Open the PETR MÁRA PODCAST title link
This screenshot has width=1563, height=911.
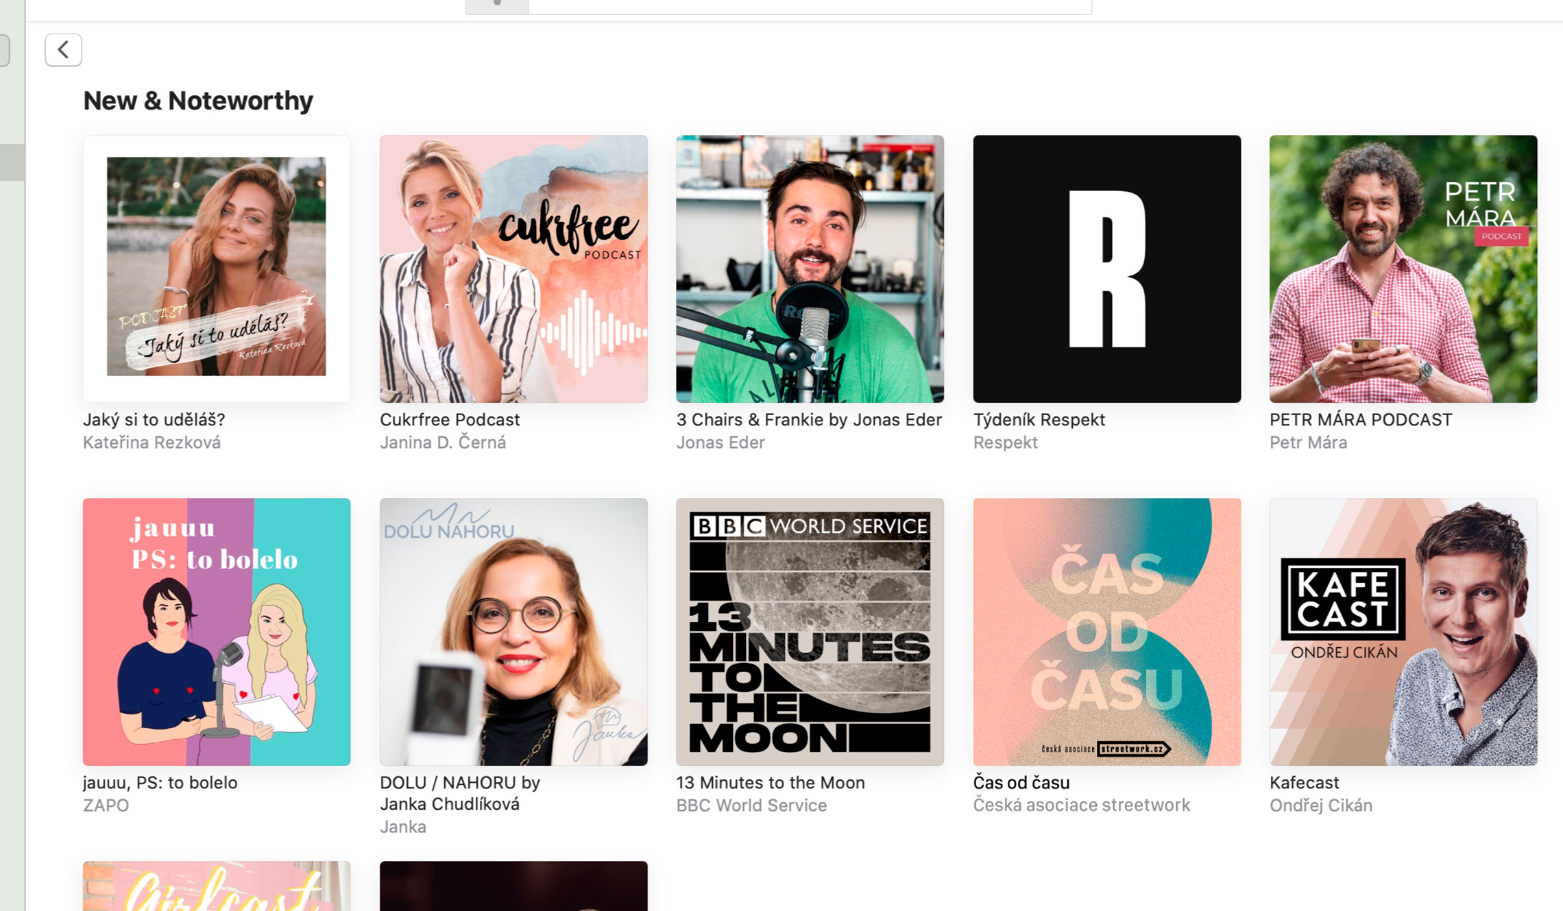1361,419
